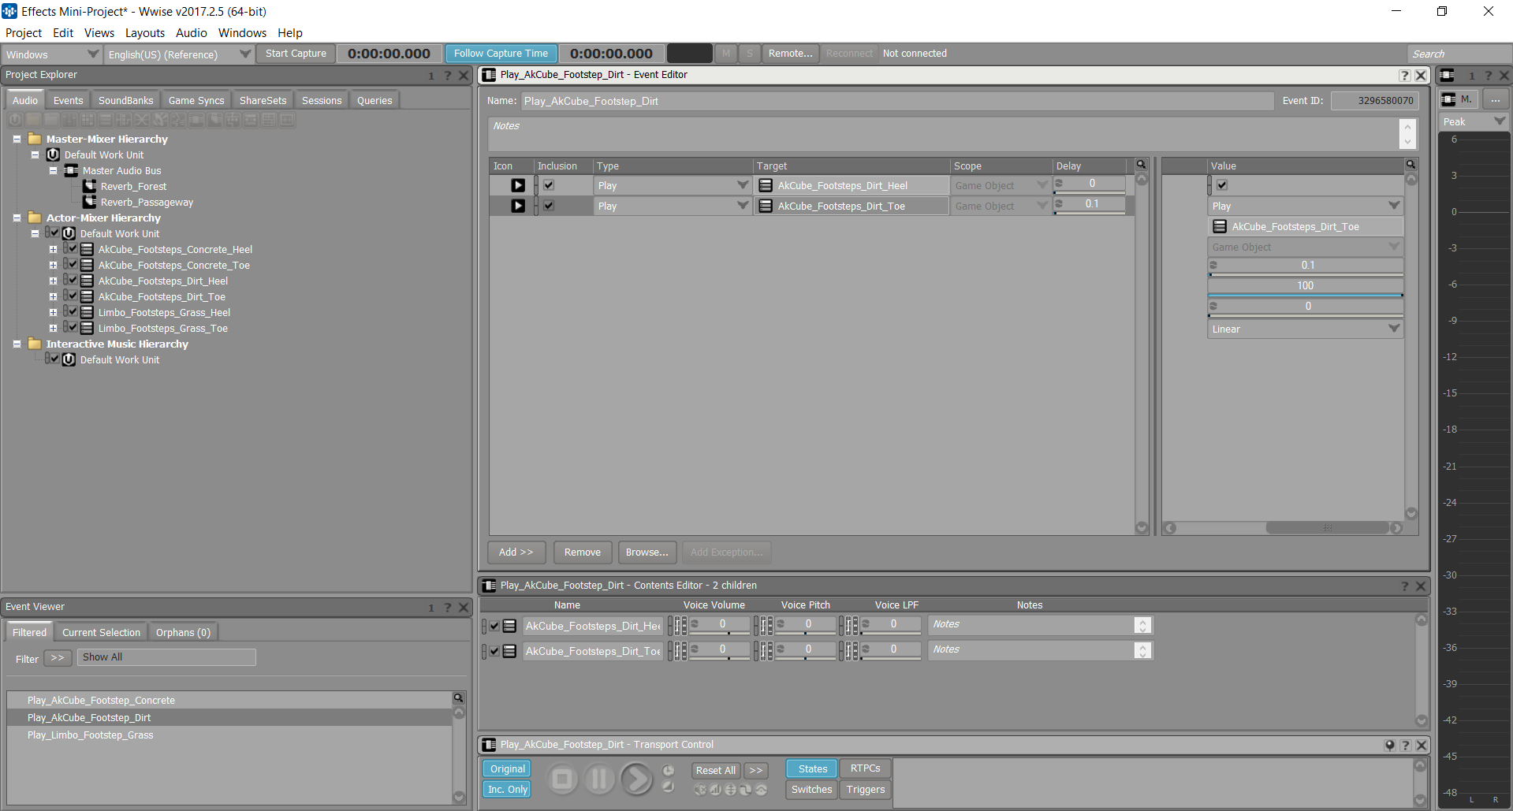This screenshot has height=811, width=1513.
Task: Toggle Interactive Music Default Work Unit checkbox
Action: 54,359
